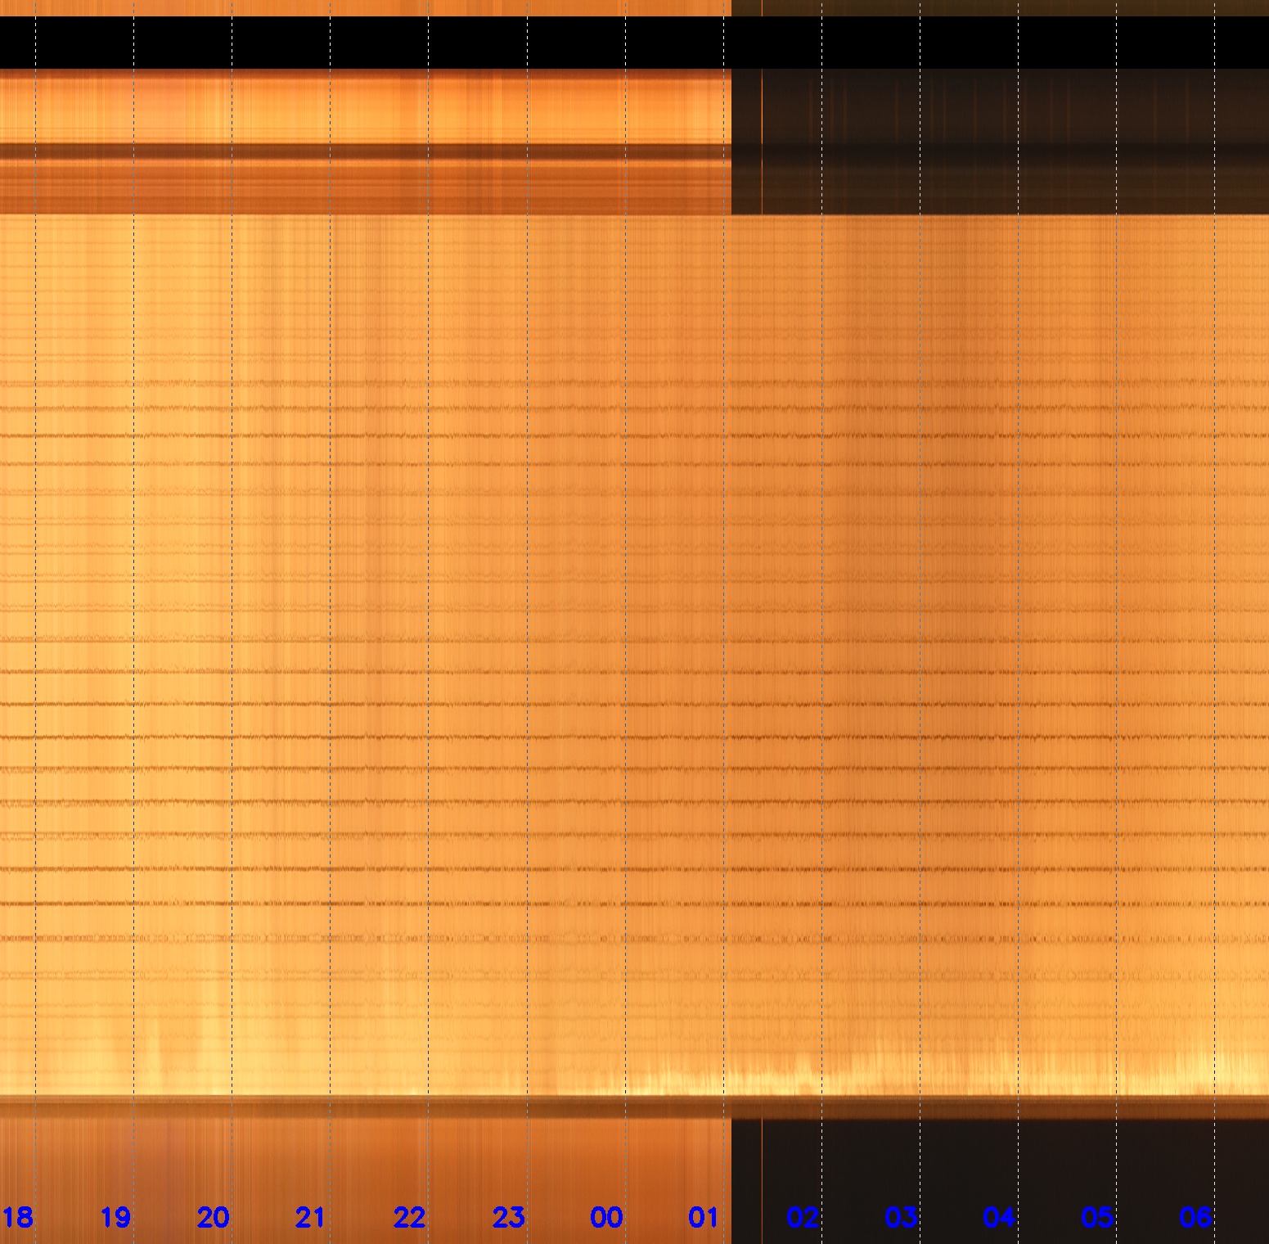Click the blue 20 time label
The image size is (1269, 1244).
213,1217
